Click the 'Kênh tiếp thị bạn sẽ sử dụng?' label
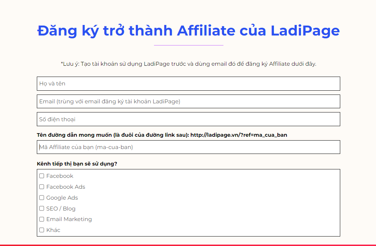 tap(77, 164)
